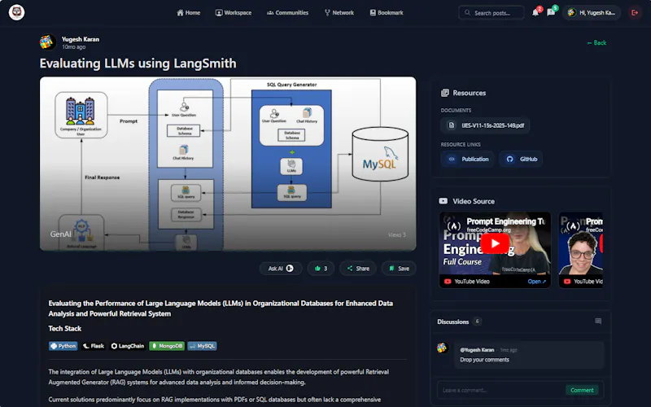The width and height of the screenshot is (651, 407).
Task: Click the @Yugesh Karan comment author
Action: (477, 350)
